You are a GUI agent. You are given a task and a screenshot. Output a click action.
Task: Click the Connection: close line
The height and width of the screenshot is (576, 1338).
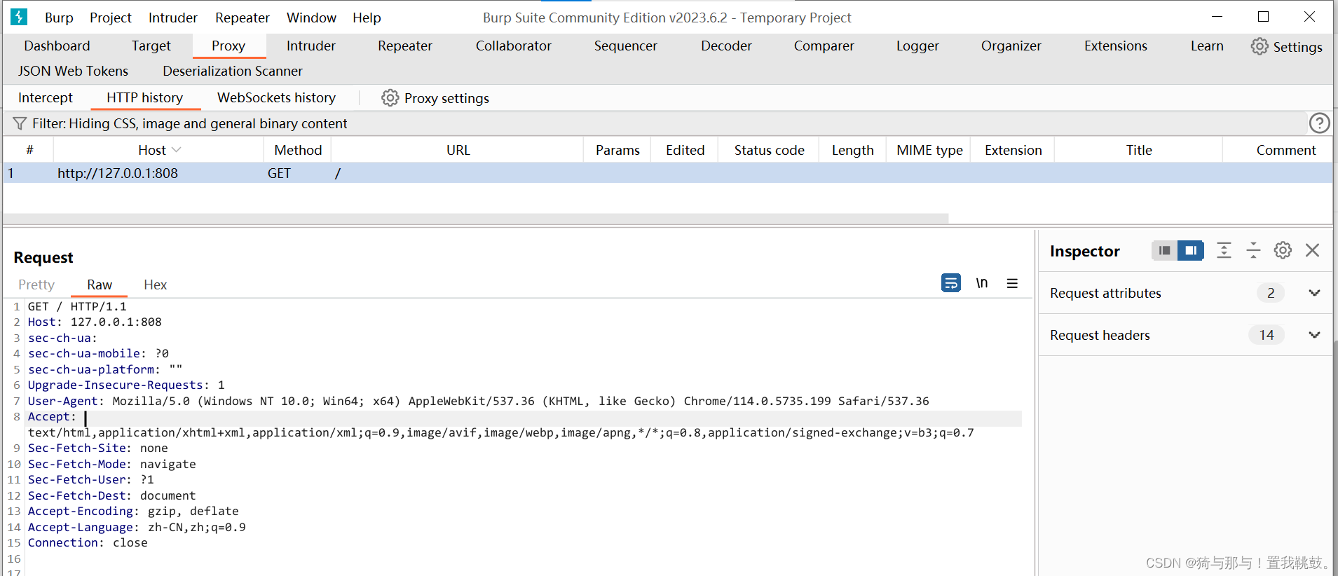click(88, 543)
